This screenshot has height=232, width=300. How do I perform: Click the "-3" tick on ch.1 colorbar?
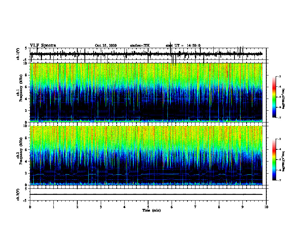point(280,77)
